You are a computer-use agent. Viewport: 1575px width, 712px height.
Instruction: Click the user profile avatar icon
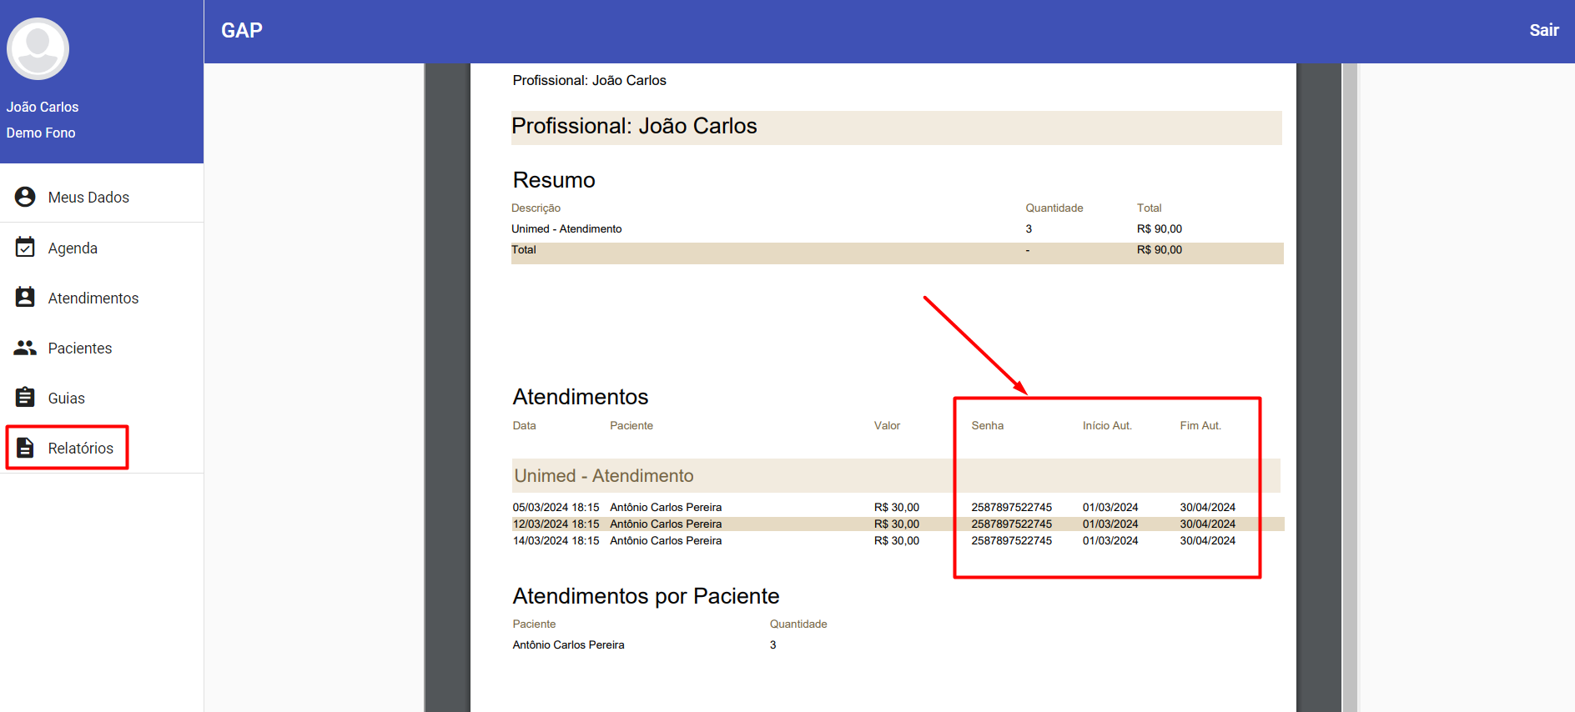38,49
